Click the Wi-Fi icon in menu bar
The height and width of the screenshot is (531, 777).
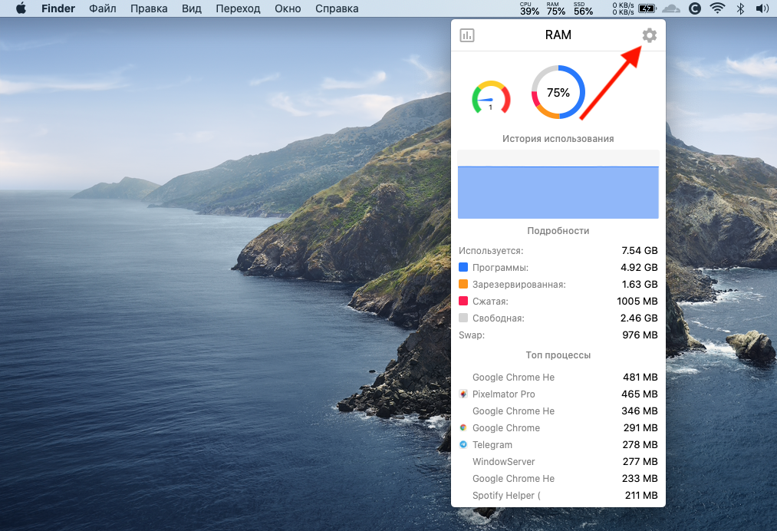(x=718, y=9)
